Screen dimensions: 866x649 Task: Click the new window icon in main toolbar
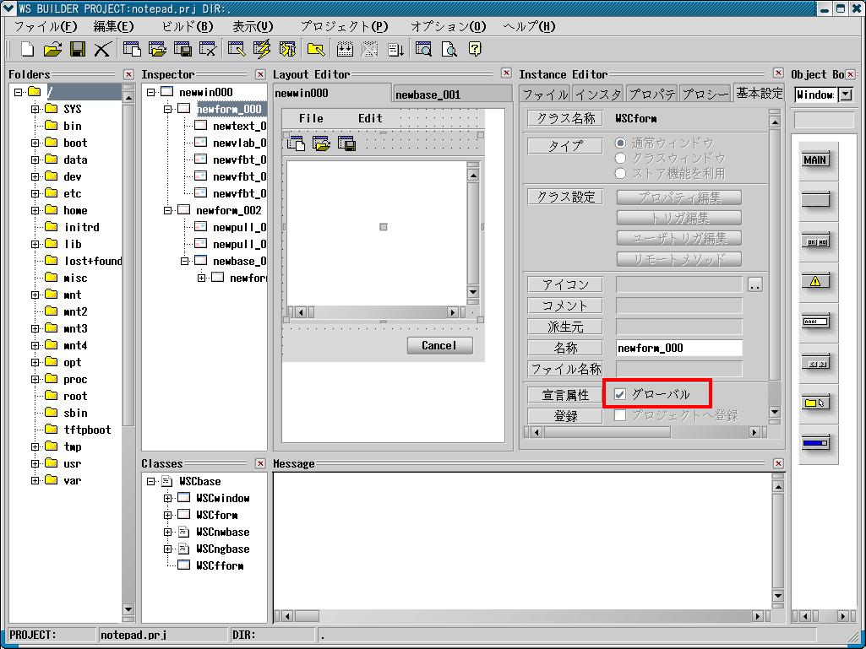133,50
